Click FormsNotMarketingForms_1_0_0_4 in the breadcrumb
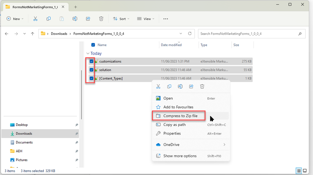Viewport: 313px width, 175px height. (x=99, y=34)
